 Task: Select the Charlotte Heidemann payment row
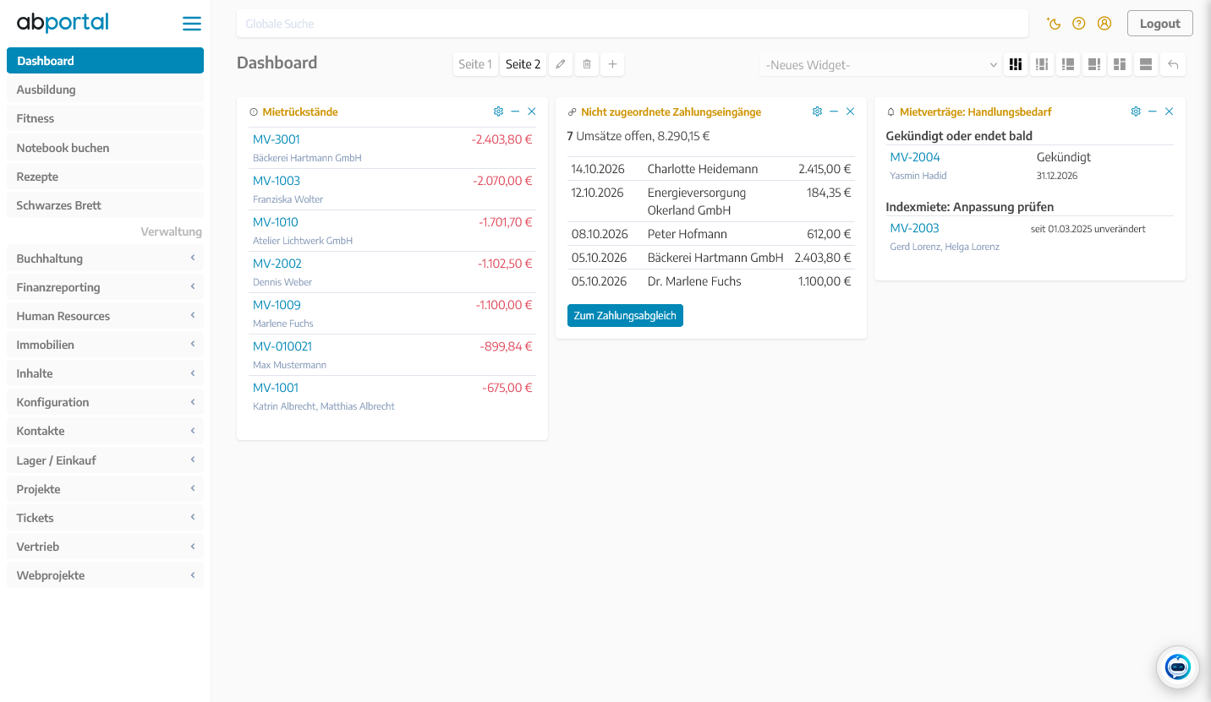coord(711,169)
